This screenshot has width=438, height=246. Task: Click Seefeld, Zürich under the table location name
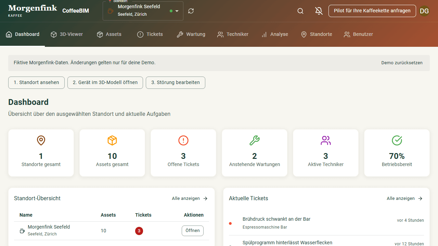(x=42, y=234)
